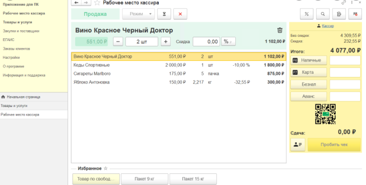Clear the receipt with the red X button
366x185 pixels.
click(180, 14)
